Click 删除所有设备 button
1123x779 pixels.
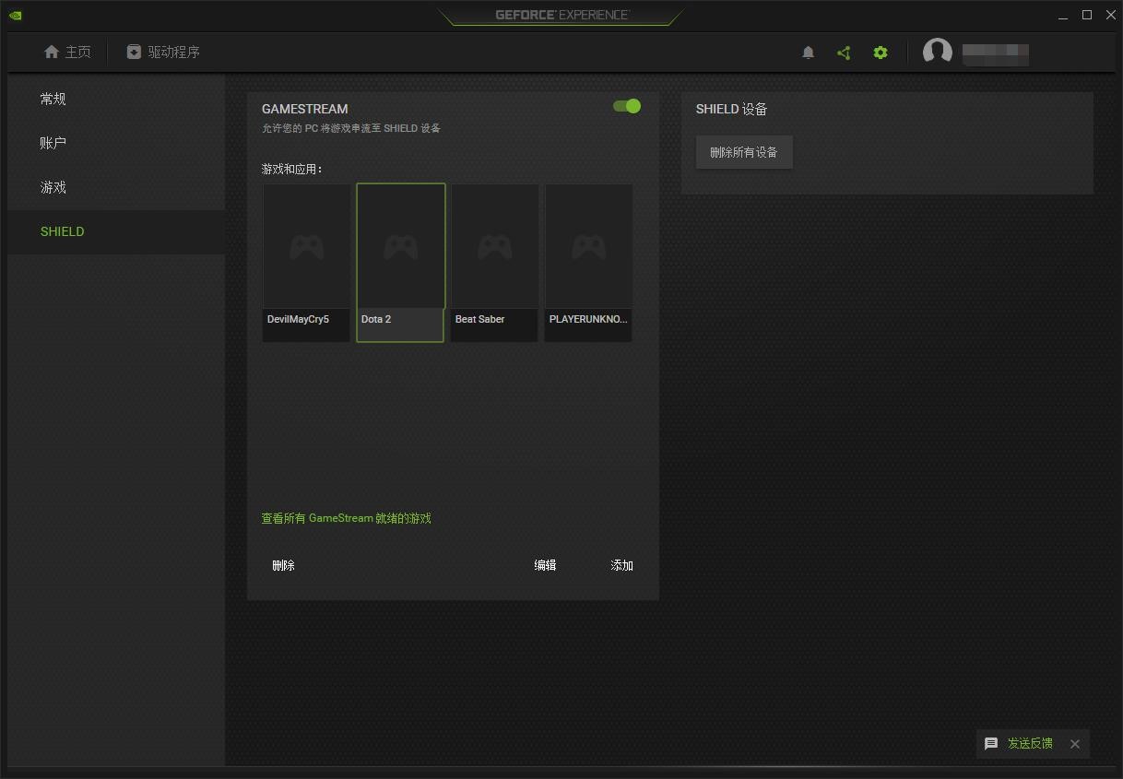(x=743, y=153)
